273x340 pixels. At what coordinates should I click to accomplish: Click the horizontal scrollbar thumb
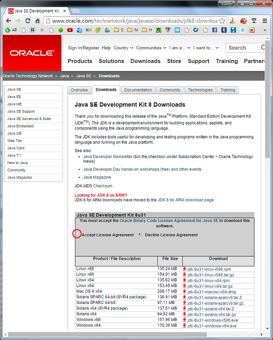point(107,335)
